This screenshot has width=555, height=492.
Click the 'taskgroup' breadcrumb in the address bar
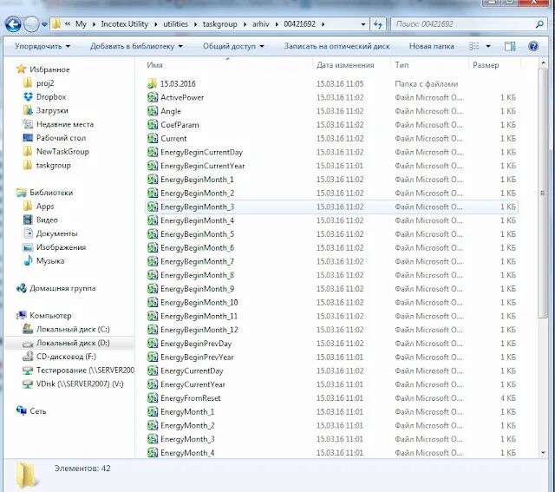click(x=219, y=24)
